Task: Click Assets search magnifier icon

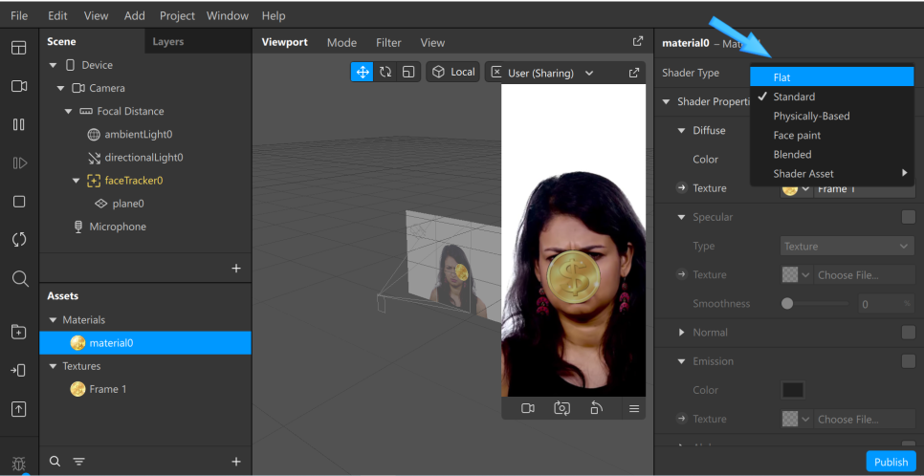Action: tap(55, 462)
